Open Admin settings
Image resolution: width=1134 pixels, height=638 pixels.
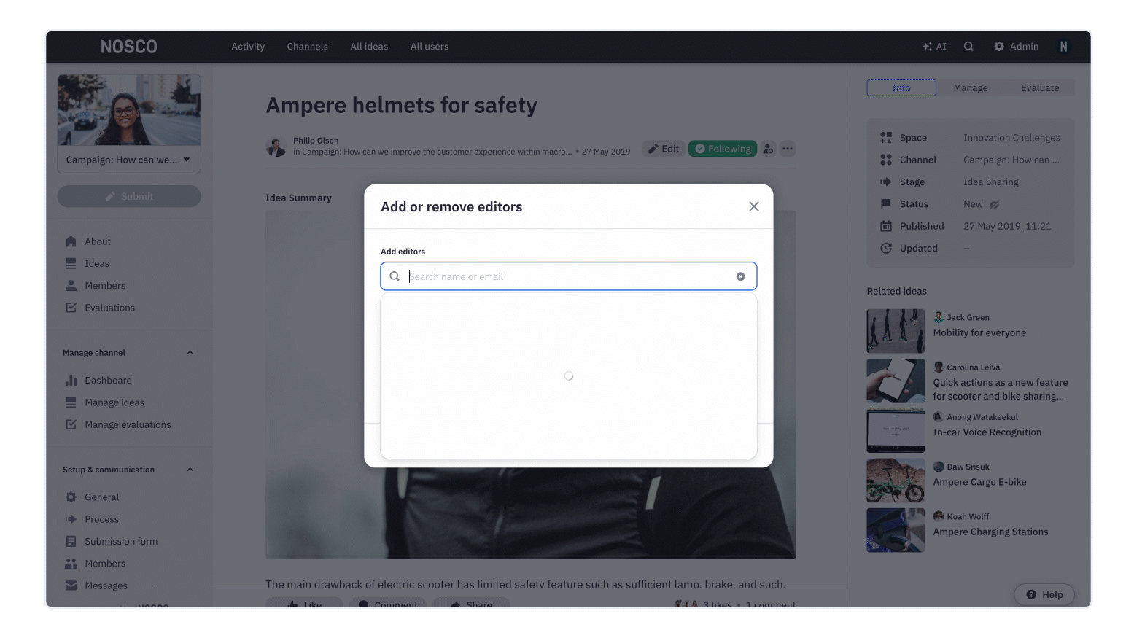[x=1016, y=47]
